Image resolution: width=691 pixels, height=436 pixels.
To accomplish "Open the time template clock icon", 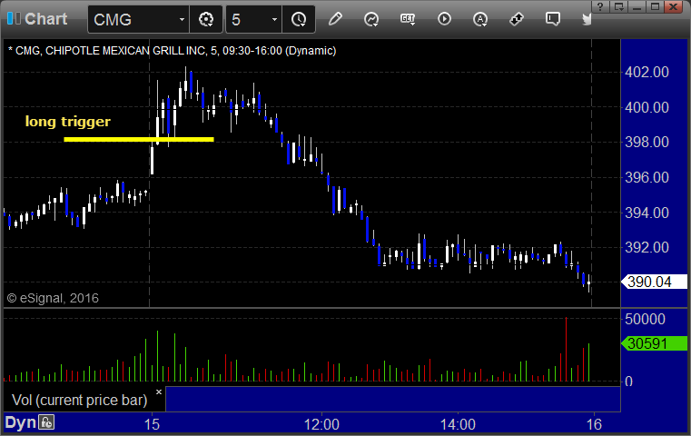I will point(299,19).
